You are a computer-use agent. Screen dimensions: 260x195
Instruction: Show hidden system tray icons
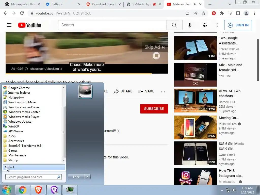(222, 190)
